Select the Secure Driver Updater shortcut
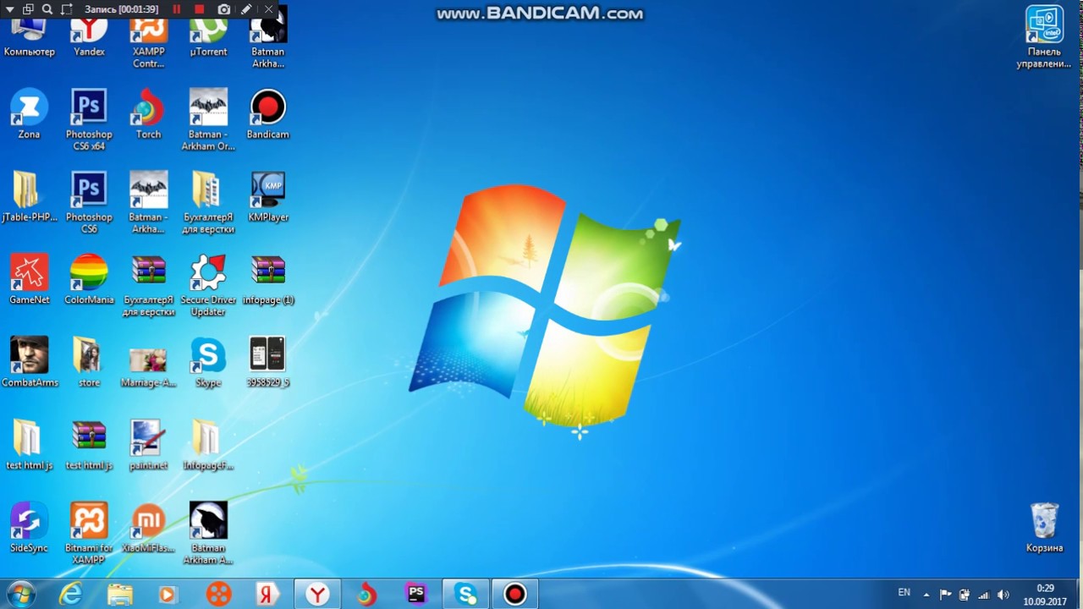 (x=208, y=286)
